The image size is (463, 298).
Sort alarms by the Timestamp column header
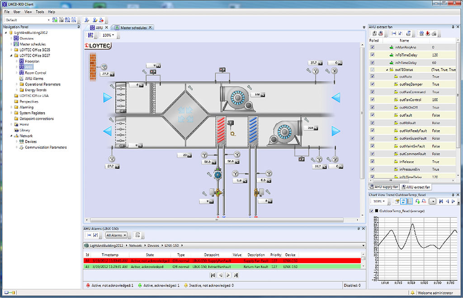pyautogui.click(x=110, y=255)
